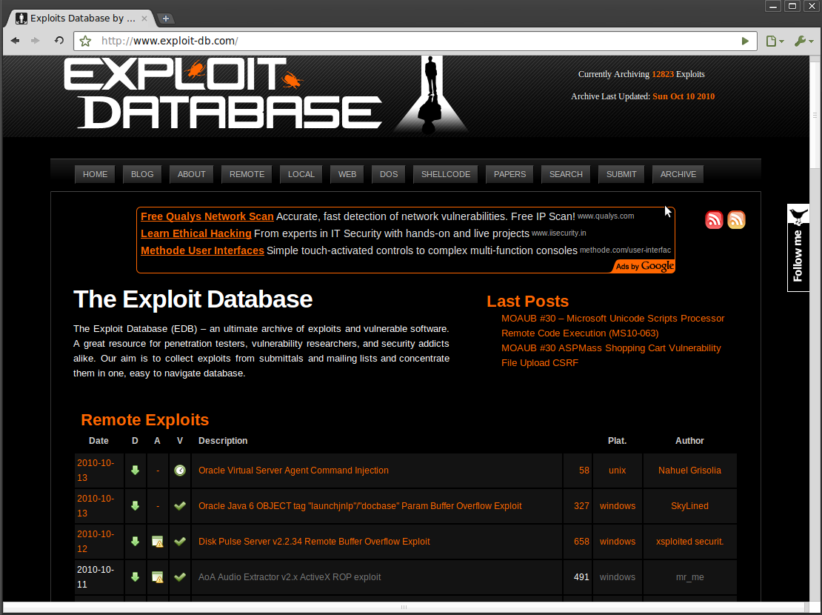
Task: Open MOAUB #30 Microsoft Unicode Scripts post
Action: pyautogui.click(x=613, y=326)
